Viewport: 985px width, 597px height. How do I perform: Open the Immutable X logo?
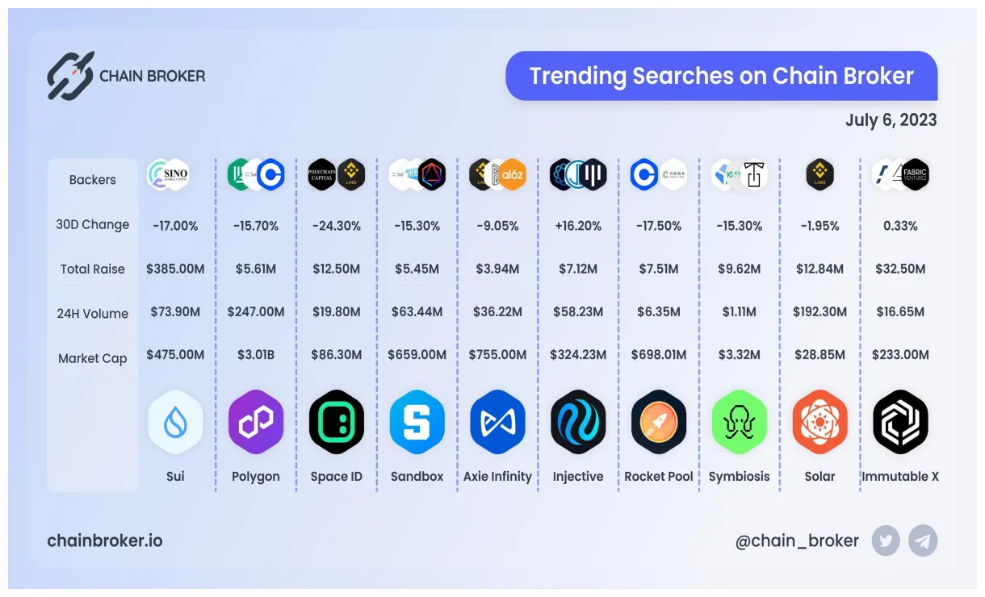tap(900, 421)
